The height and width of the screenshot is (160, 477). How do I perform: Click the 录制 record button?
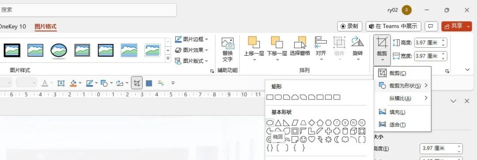click(x=349, y=26)
